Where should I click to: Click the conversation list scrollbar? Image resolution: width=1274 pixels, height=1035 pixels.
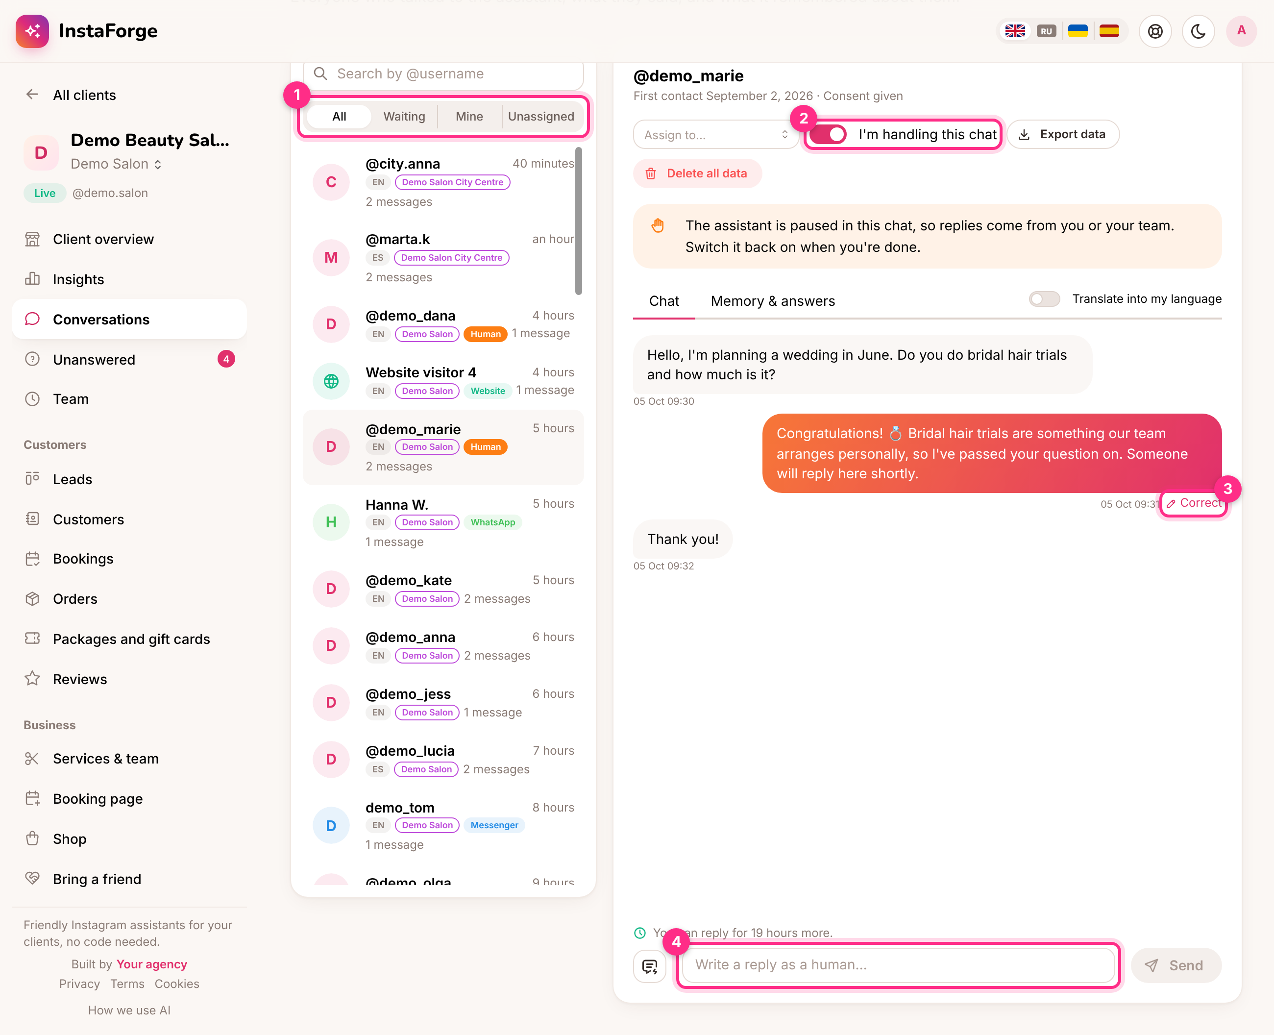click(x=578, y=222)
